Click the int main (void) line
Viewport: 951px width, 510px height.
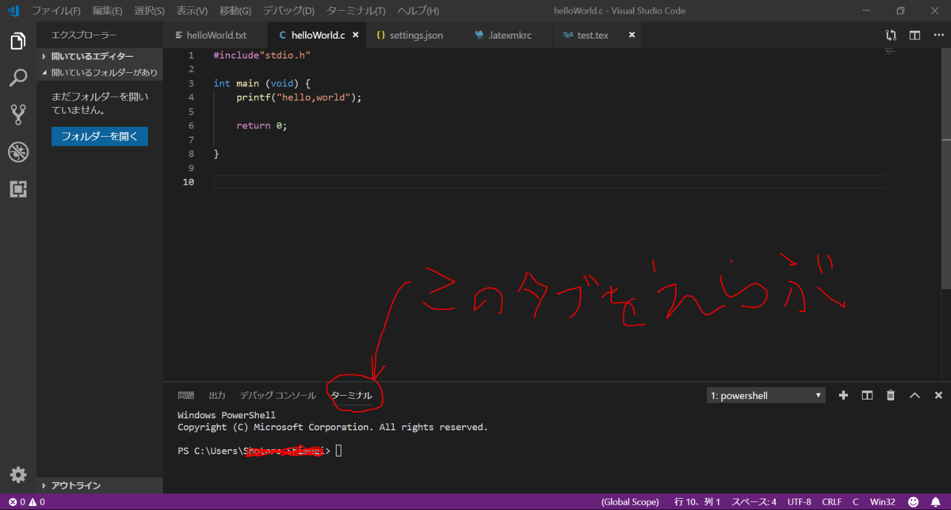[x=262, y=83]
